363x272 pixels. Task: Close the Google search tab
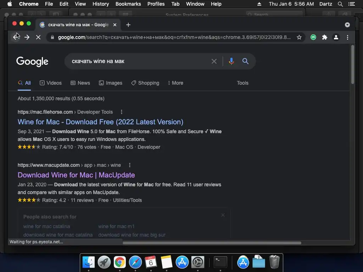coord(115,25)
